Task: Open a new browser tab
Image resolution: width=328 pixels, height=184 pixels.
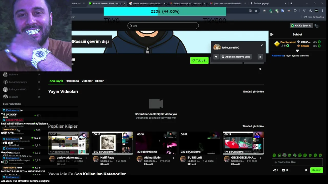Action: [x=291, y=4]
